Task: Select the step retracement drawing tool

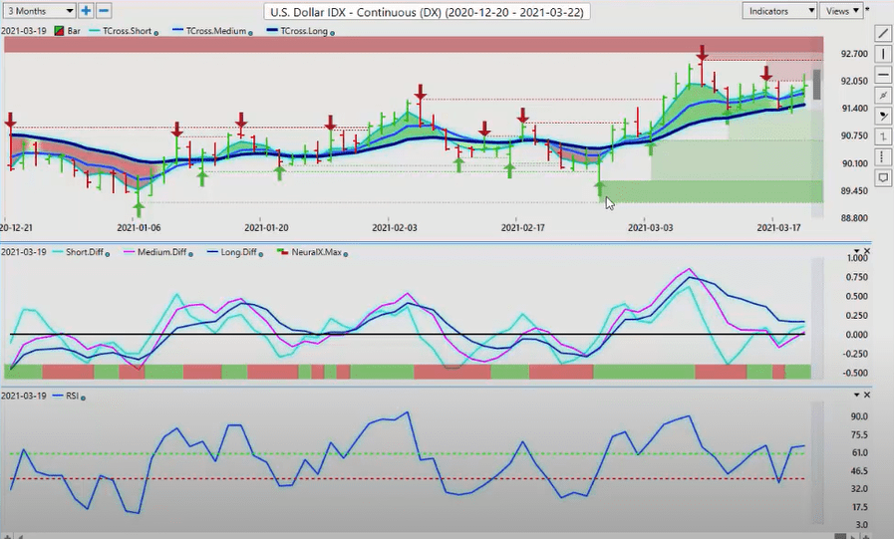Action: pyautogui.click(x=883, y=136)
